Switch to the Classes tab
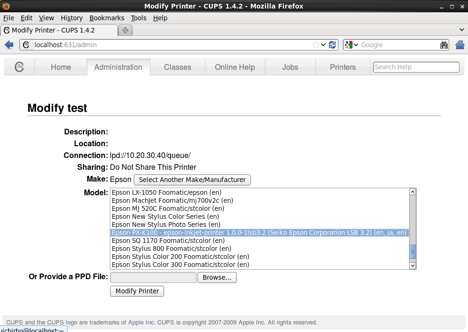Image resolution: width=468 pixels, height=332 pixels. [x=178, y=67]
